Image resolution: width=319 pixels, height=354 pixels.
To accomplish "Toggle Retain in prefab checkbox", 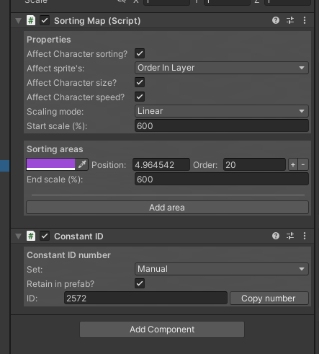I will tap(140, 283).
